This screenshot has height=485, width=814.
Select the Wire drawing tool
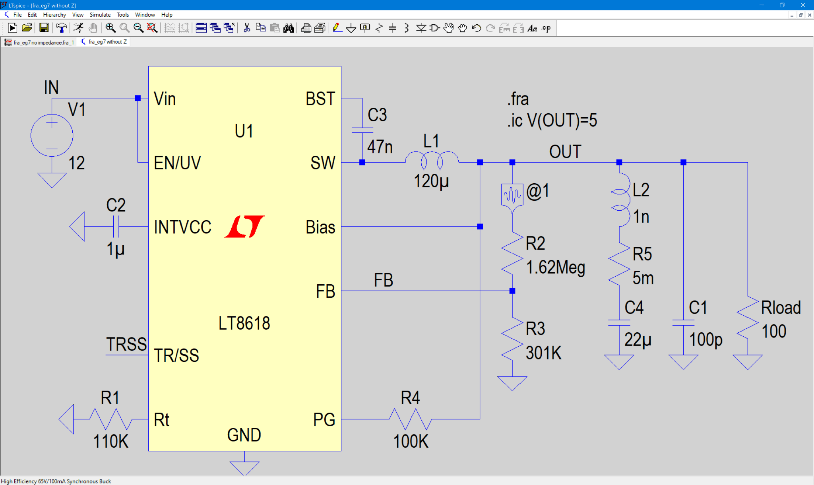[337, 28]
